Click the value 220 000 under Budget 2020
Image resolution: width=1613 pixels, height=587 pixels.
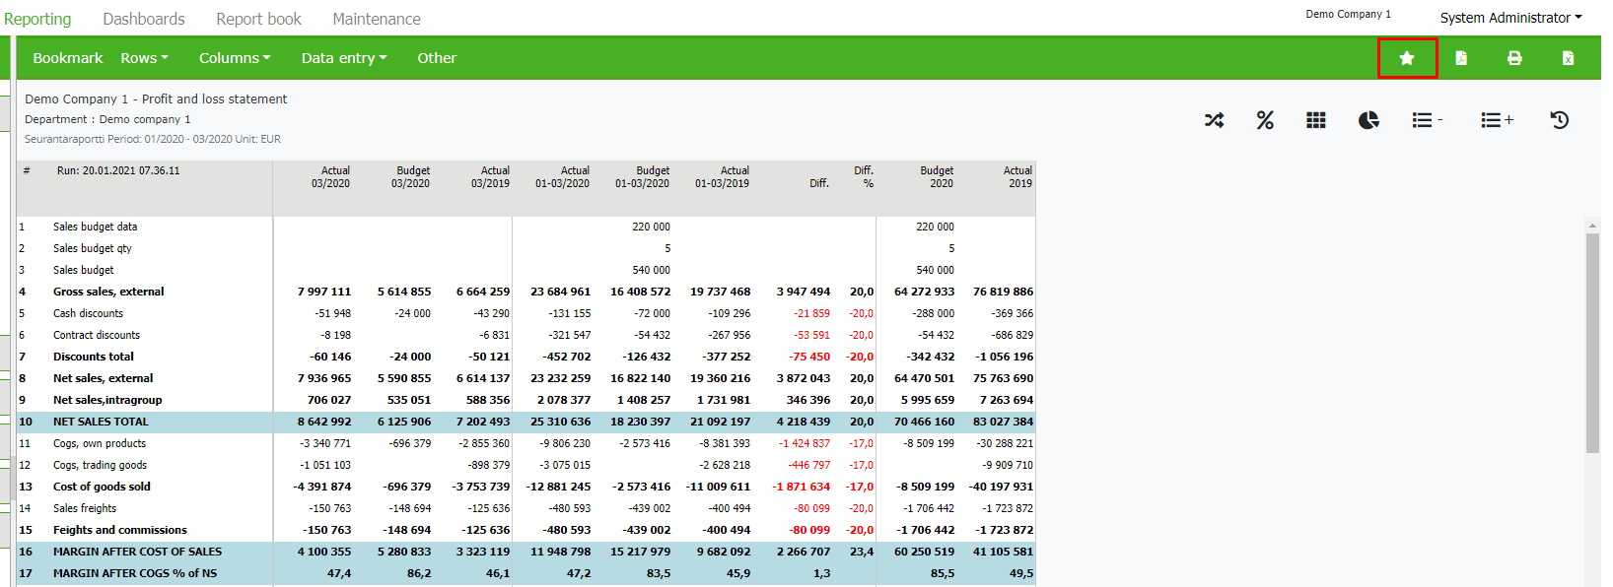click(935, 227)
